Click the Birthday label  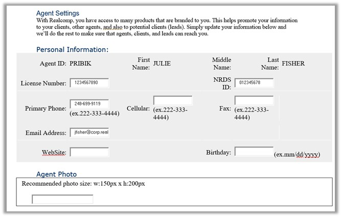click(219, 152)
